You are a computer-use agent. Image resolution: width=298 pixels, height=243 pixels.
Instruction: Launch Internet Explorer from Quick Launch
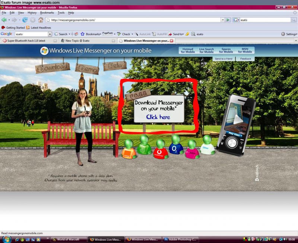point(17,239)
